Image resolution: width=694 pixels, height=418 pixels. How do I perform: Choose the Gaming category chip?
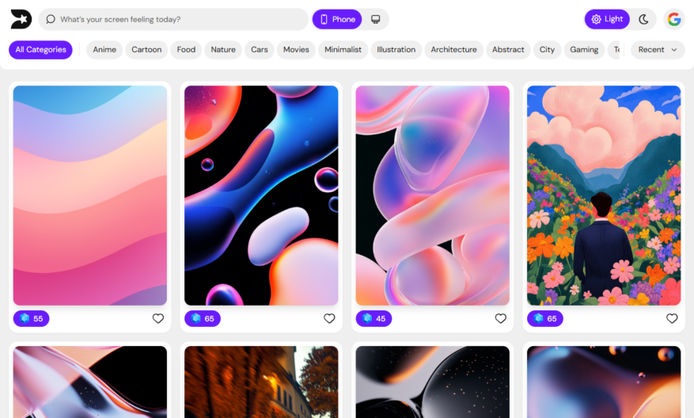tap(584, 50)
